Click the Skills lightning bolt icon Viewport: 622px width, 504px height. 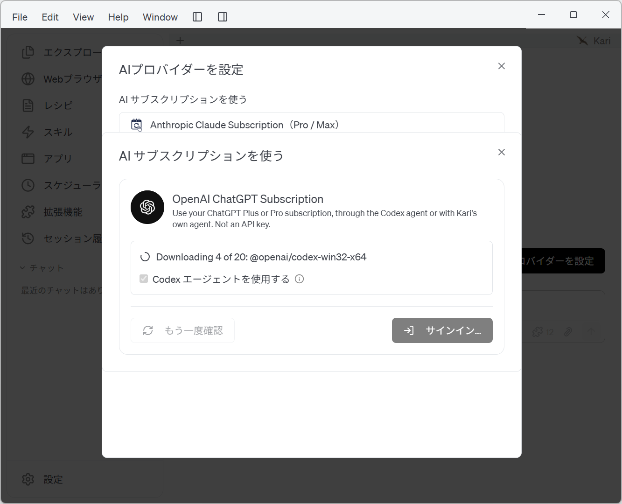(x=28, y=132)
